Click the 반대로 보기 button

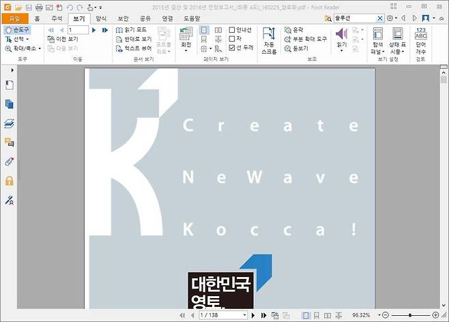pyautogui.click(x=134, y=39)
